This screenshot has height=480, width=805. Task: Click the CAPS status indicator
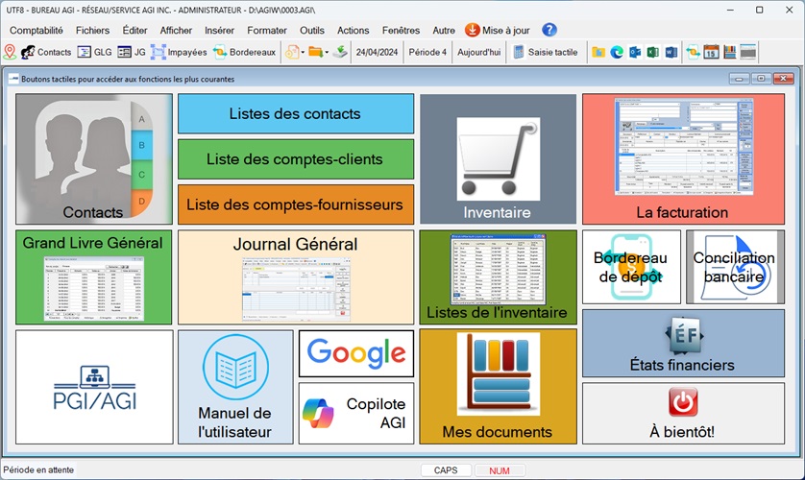446,470
